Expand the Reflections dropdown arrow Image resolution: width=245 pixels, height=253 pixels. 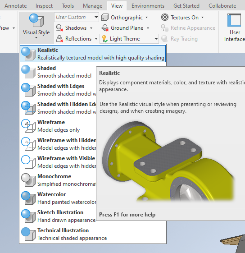click(x=96, y=39)
